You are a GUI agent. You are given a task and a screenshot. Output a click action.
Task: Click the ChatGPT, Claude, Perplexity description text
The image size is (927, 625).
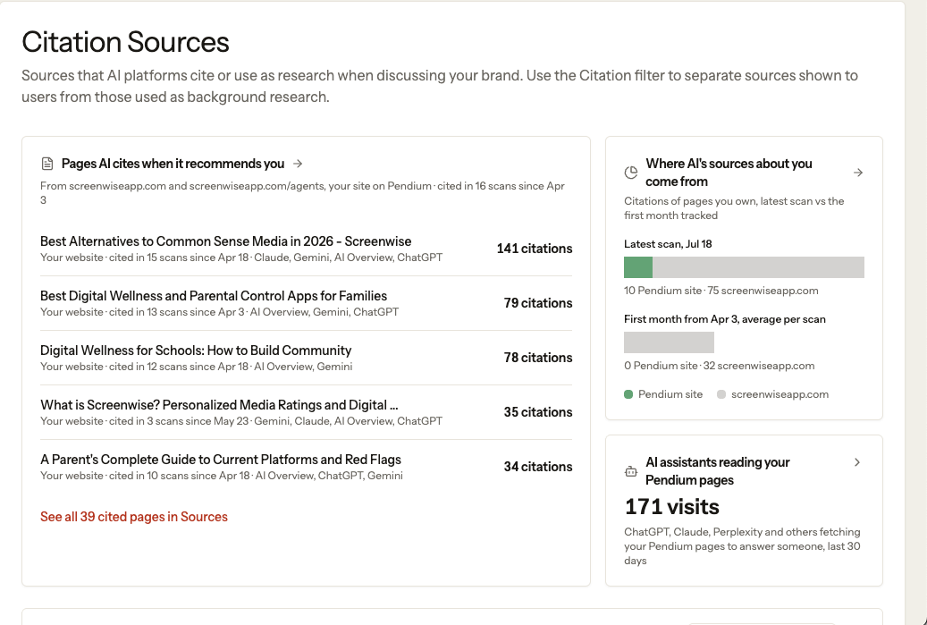742,546
